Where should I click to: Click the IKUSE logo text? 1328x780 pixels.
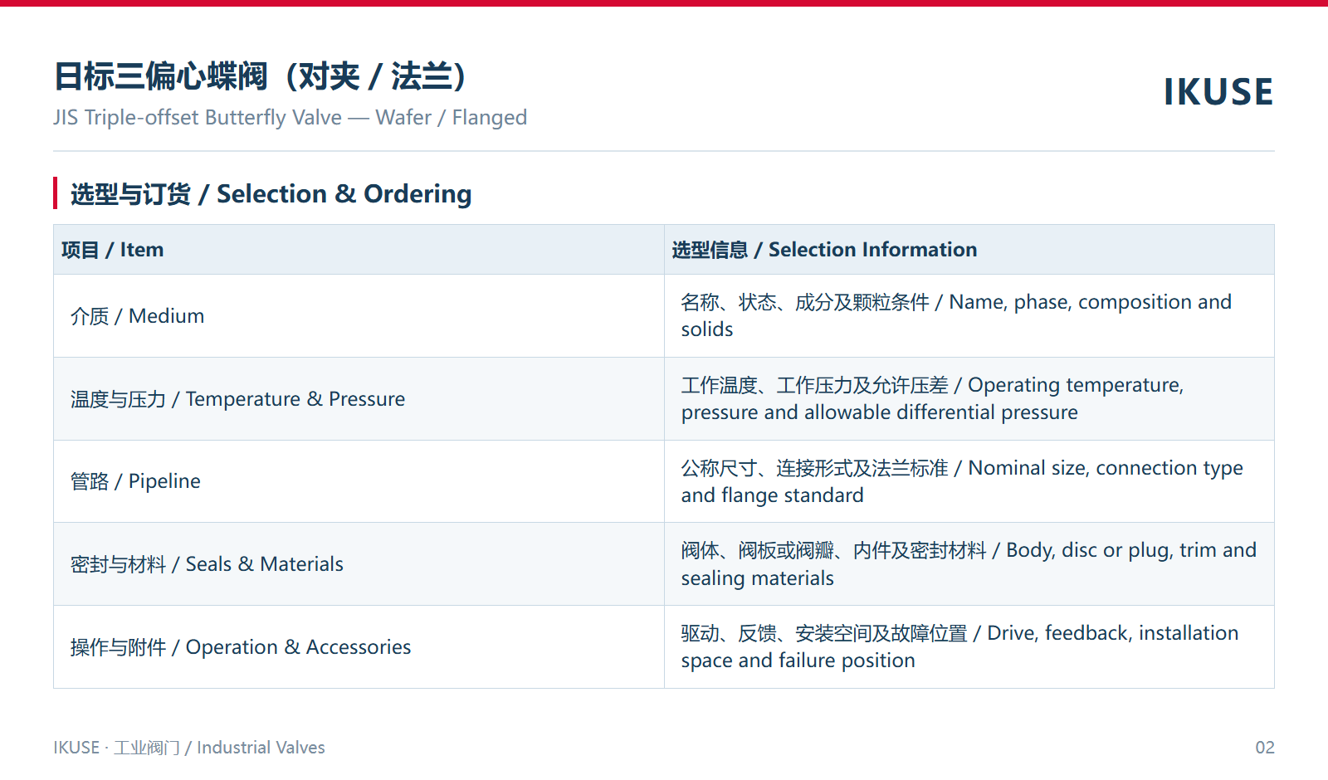(1218, 92)
